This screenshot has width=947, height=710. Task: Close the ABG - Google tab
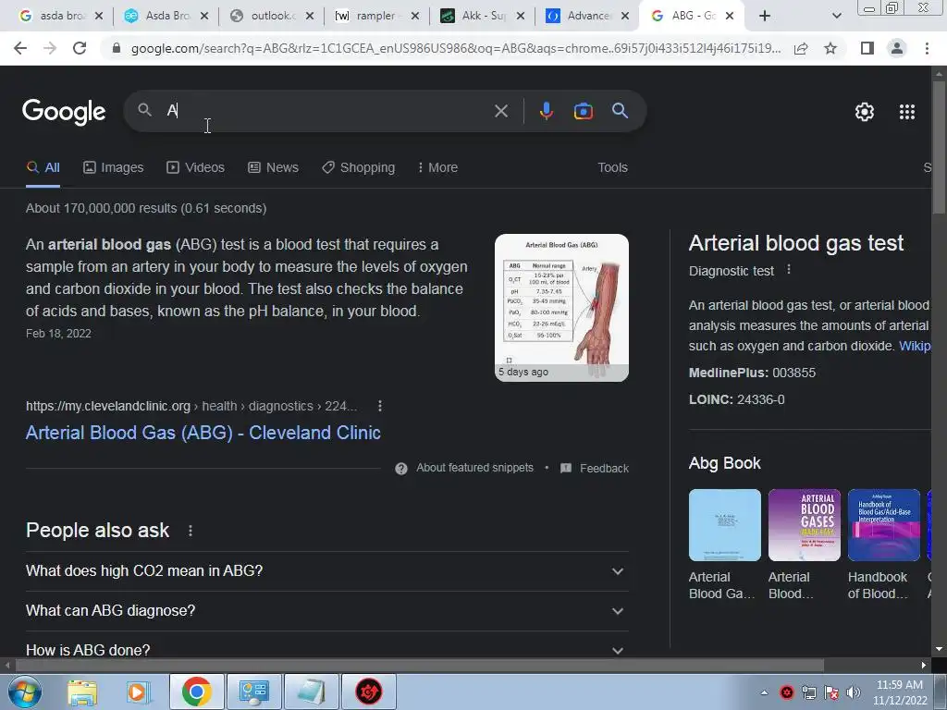[730, 16]
